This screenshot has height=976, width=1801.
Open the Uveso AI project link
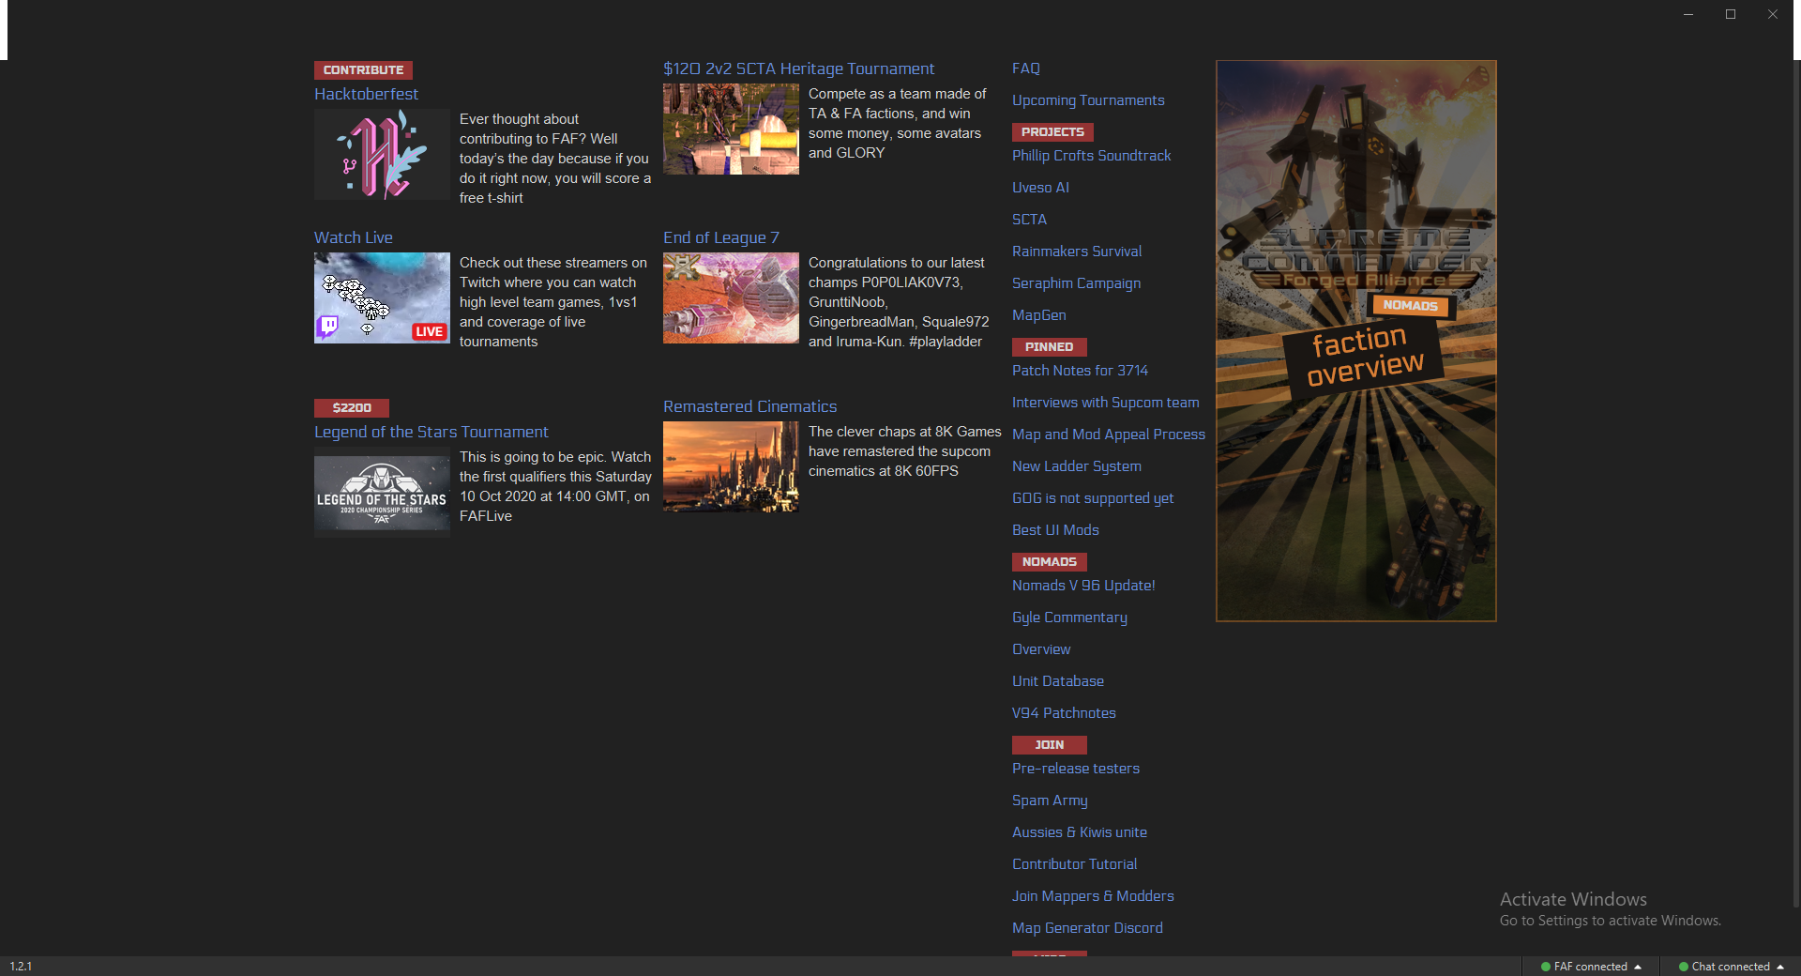pyautogui.click(x=1040, y=188)
